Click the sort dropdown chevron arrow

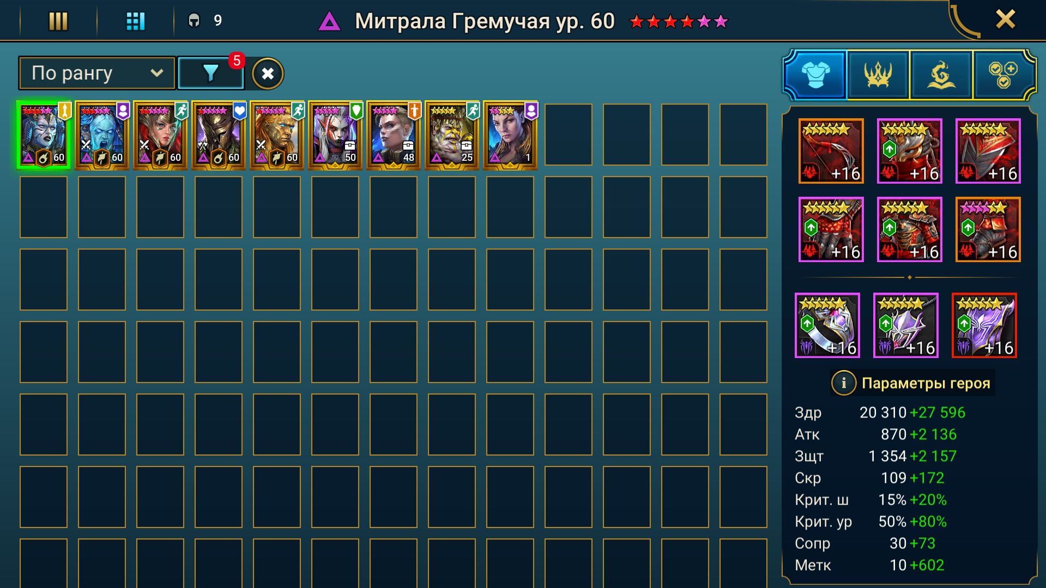tap(157, 72)
